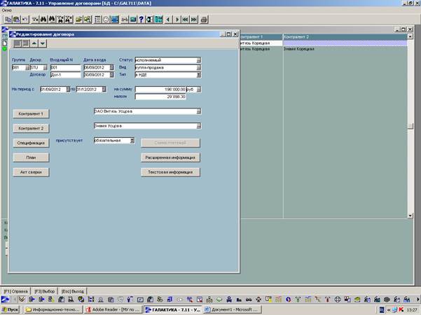
Task: Click in the Входящий N input field
Action: point(64,67)
